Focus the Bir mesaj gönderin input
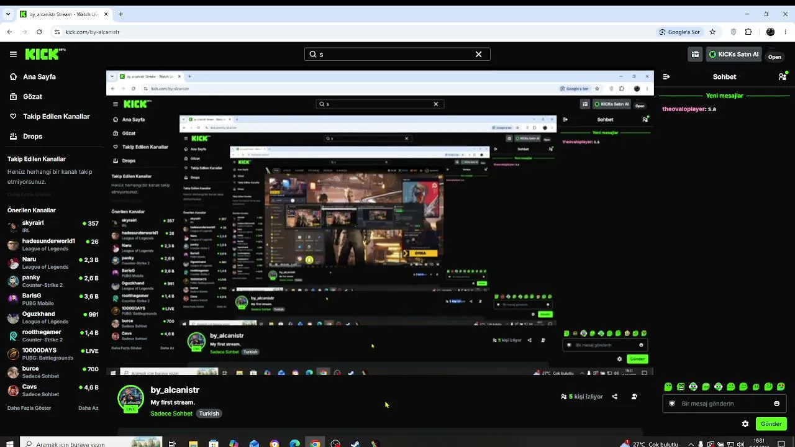Image resolution: width=795 pixels, height=447 pixels. point(724,404)
